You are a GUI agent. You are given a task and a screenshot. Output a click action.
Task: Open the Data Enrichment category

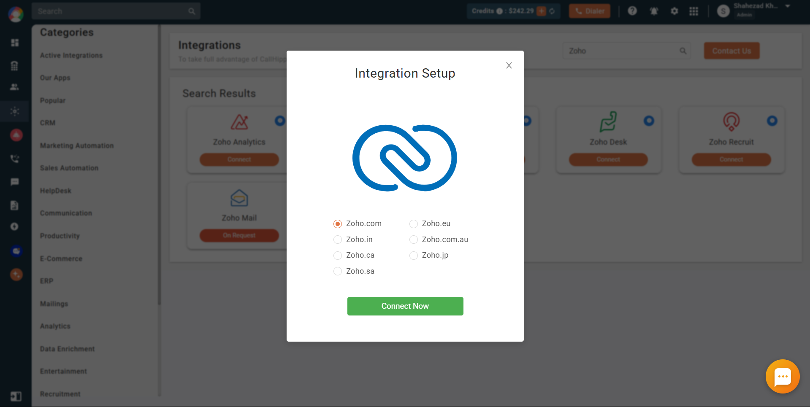click(x=68, y=349)
